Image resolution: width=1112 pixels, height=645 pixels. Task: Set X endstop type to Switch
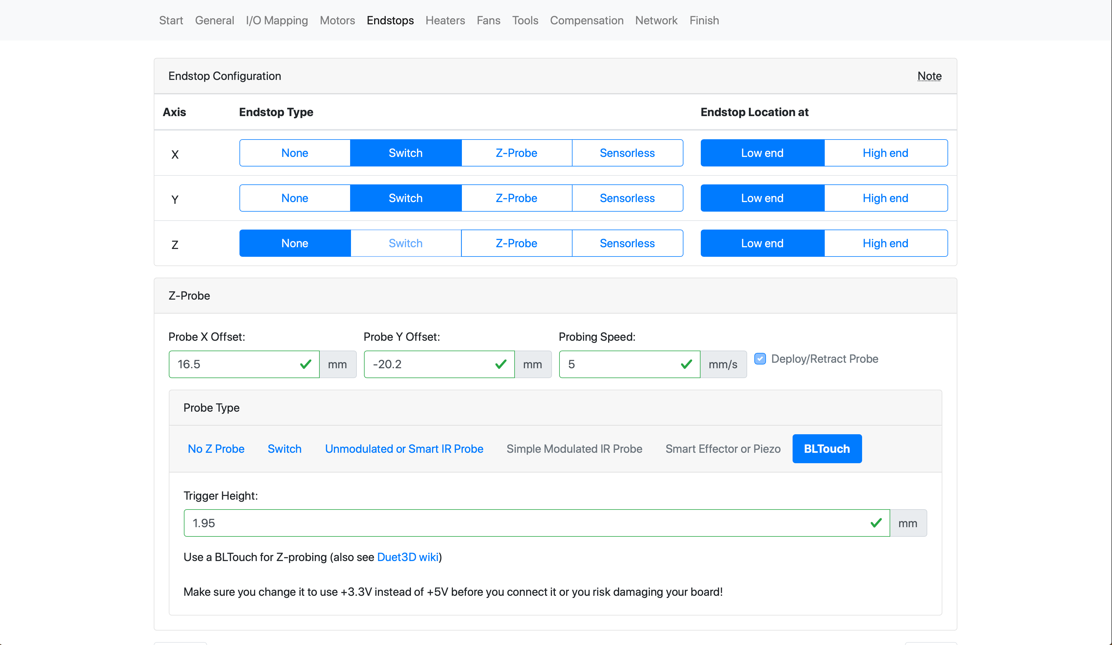[x=405, y=153]
